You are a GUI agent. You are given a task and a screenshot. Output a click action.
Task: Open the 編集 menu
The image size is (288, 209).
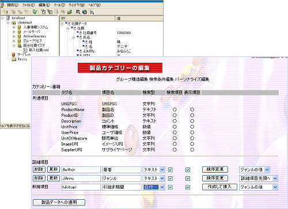point(44,5)
